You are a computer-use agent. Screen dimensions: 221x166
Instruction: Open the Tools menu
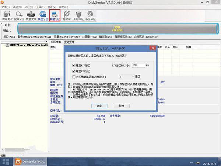click(x=40, y=7)
